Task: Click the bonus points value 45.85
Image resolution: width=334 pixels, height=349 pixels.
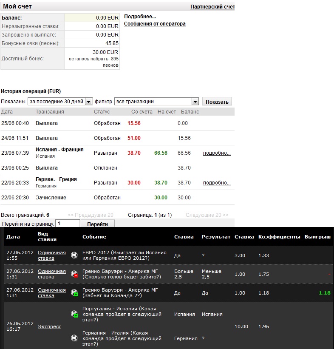Action: pos(112,43)
